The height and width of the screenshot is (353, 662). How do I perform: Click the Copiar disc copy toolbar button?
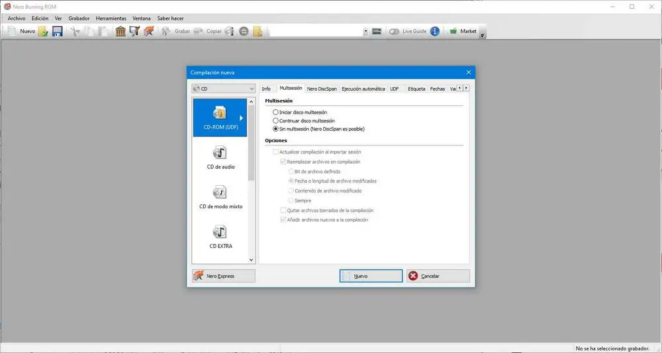pyautogui.click(x=208, y=31)
